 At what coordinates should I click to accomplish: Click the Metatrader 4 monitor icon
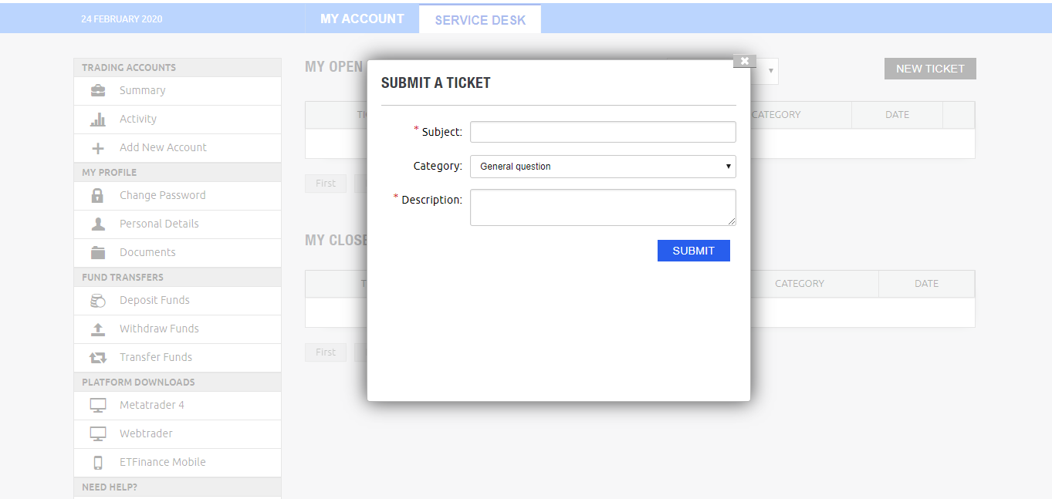pyautogui.click(x=98, y=405)
